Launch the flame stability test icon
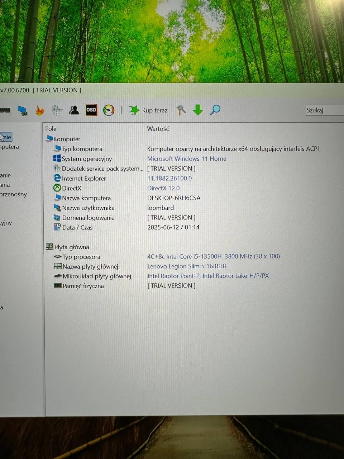 pyautogui.click(x=40, y=110)
